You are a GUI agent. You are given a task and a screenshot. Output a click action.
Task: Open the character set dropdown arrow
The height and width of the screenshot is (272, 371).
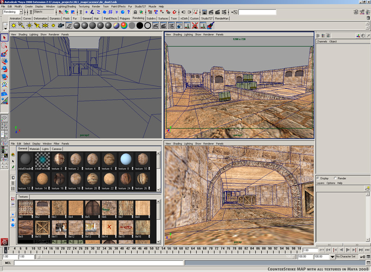click(x=333, y=257)
